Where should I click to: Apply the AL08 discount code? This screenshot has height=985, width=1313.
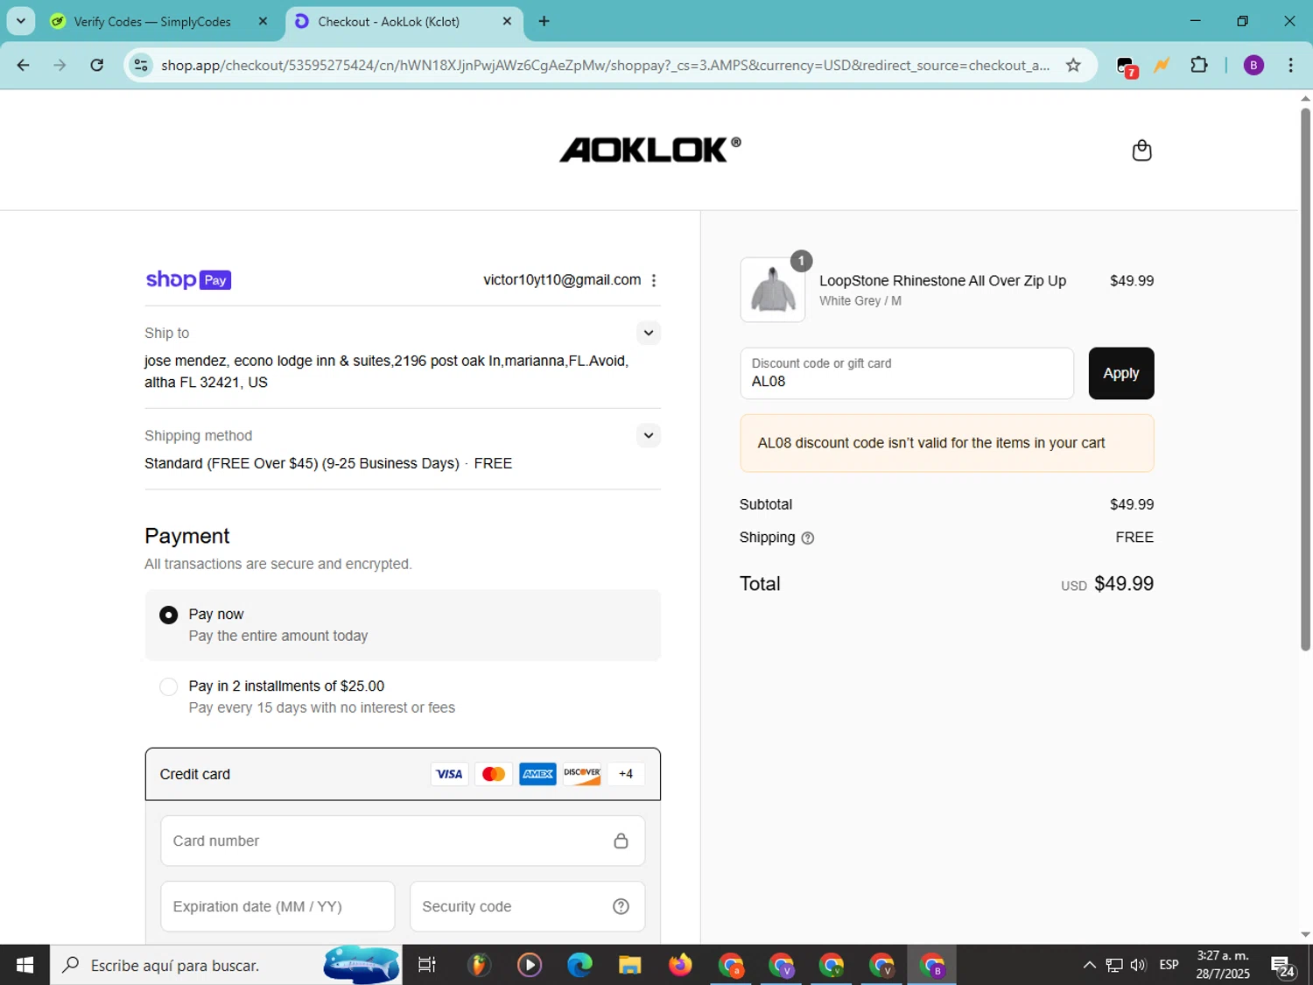[x=1121, y=373]
